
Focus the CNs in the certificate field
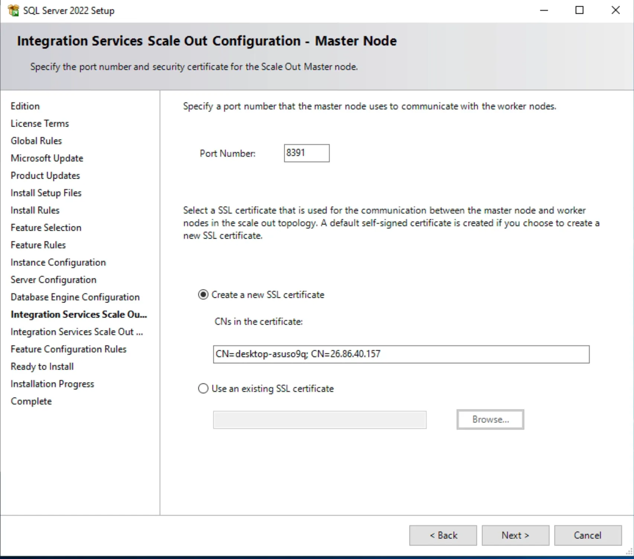[x=401, y=354]
